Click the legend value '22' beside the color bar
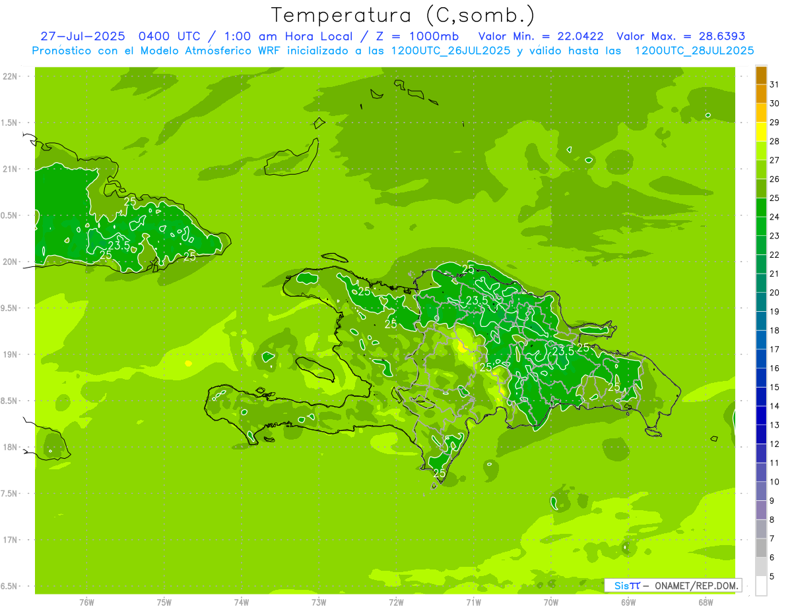 click(774, 254)
